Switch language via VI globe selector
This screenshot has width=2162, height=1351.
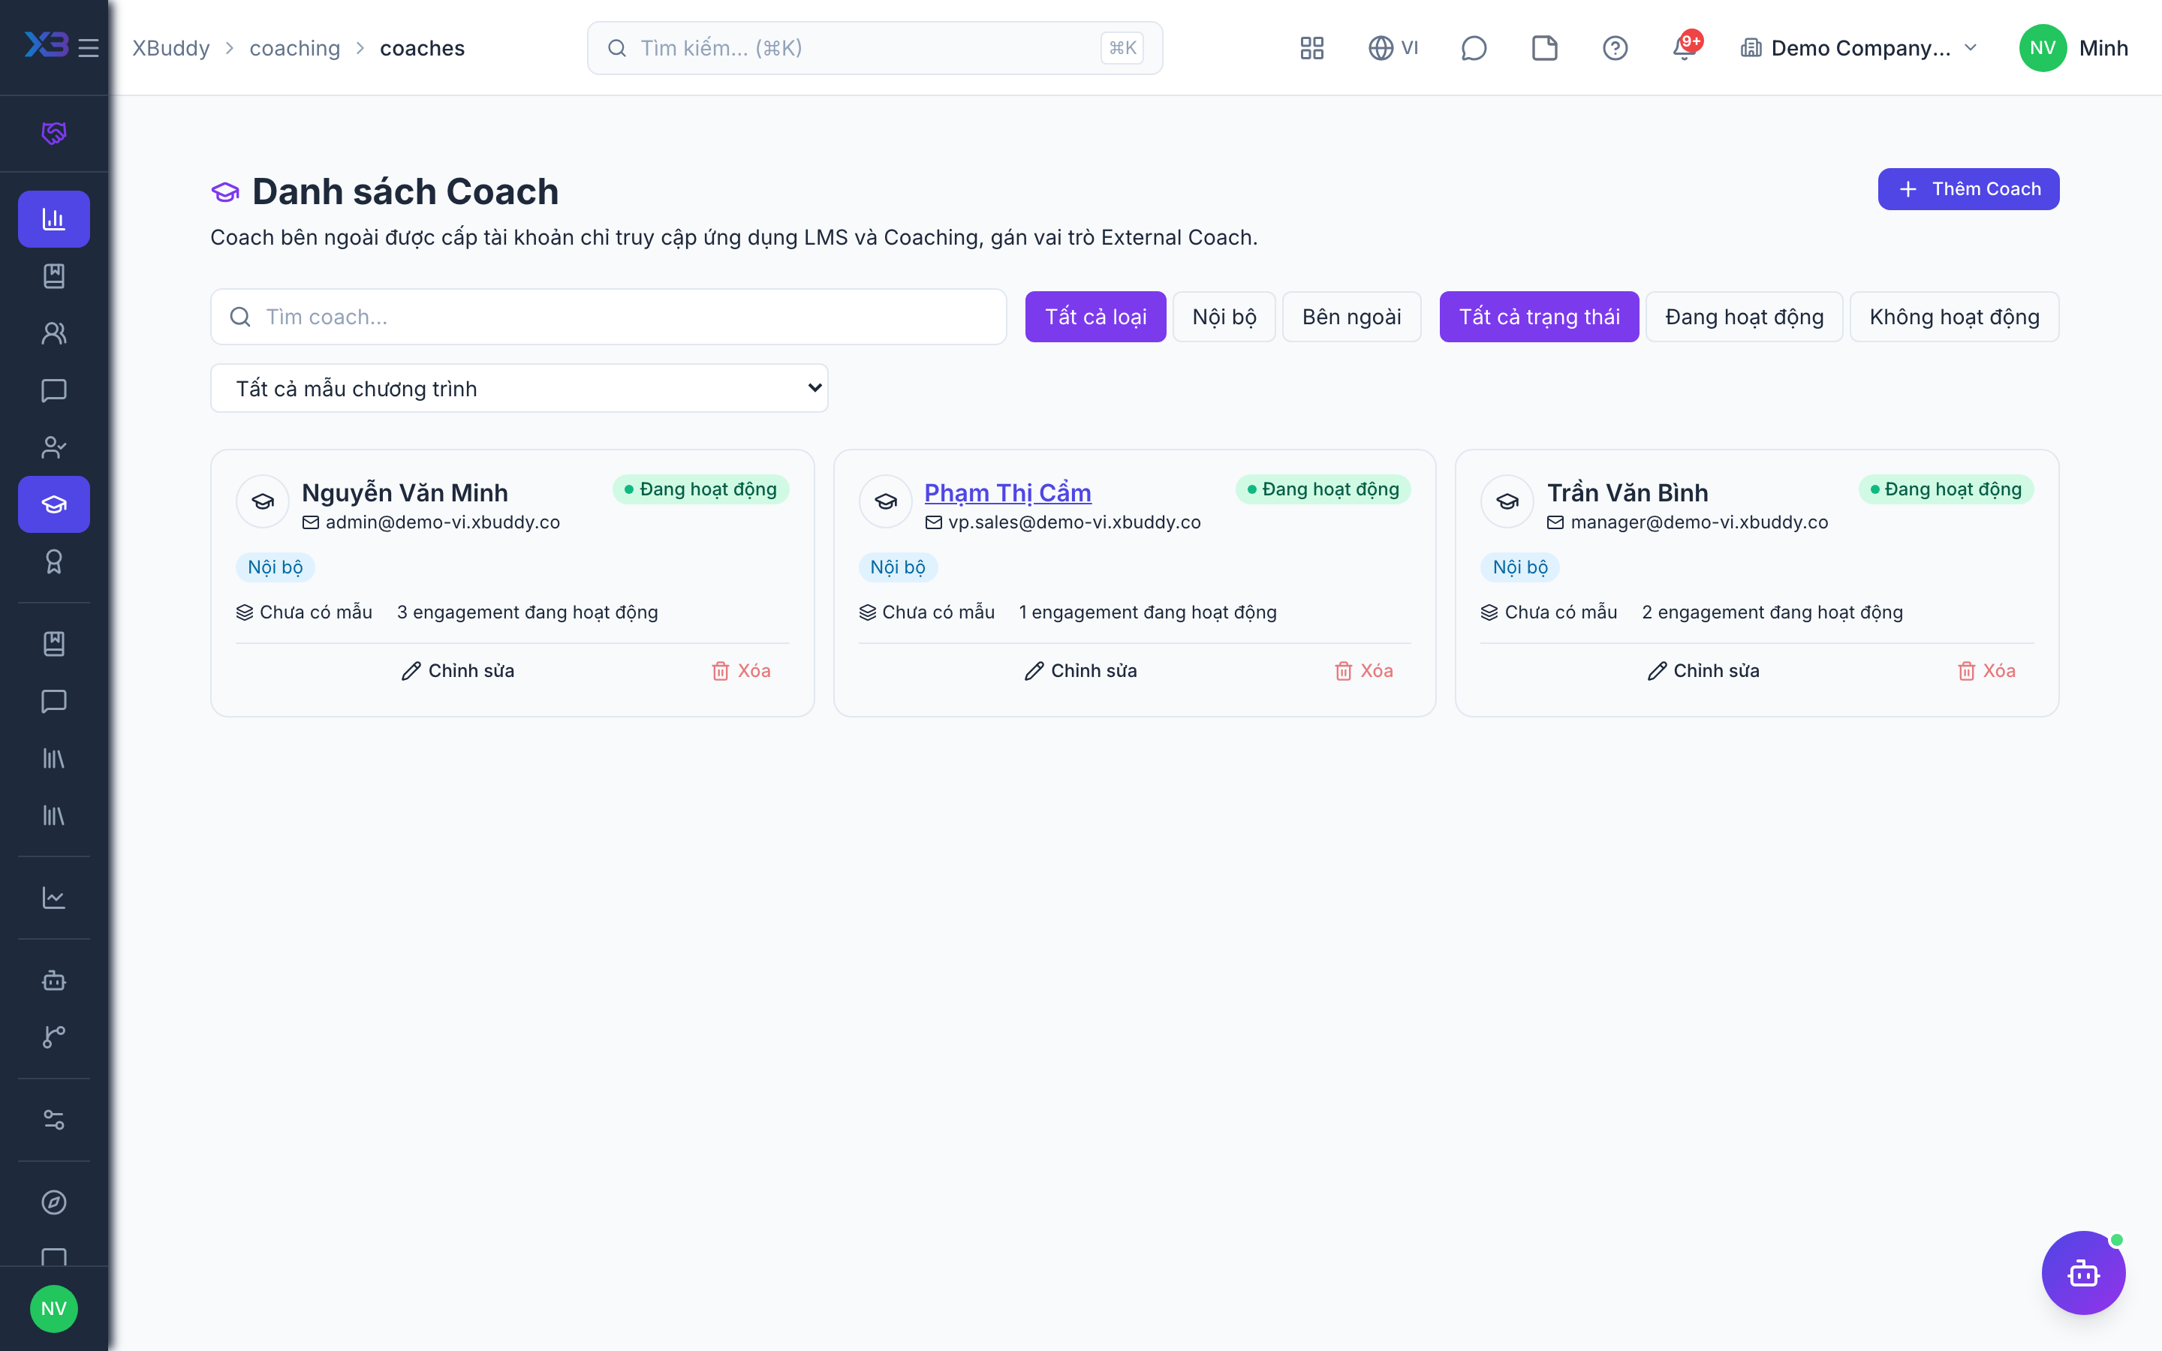coord(1393,47)
